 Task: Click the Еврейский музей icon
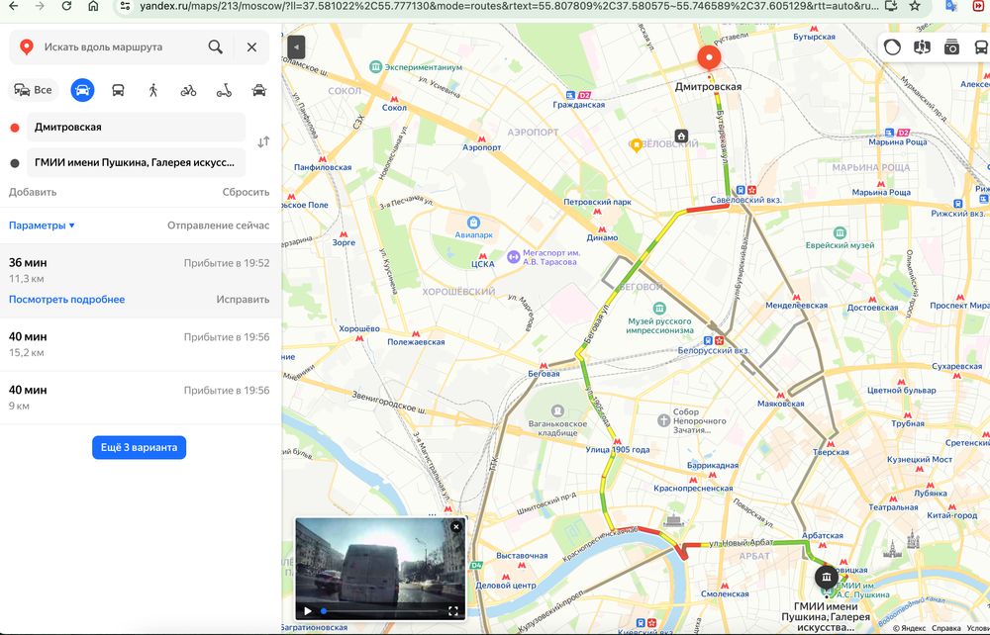coord(840,232)
